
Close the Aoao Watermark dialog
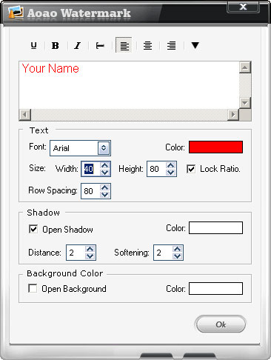tap(243, 7)
